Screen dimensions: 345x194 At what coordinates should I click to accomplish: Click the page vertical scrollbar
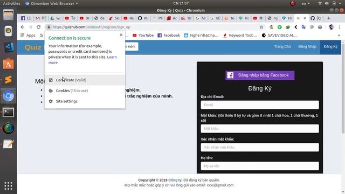click(343, 88)
